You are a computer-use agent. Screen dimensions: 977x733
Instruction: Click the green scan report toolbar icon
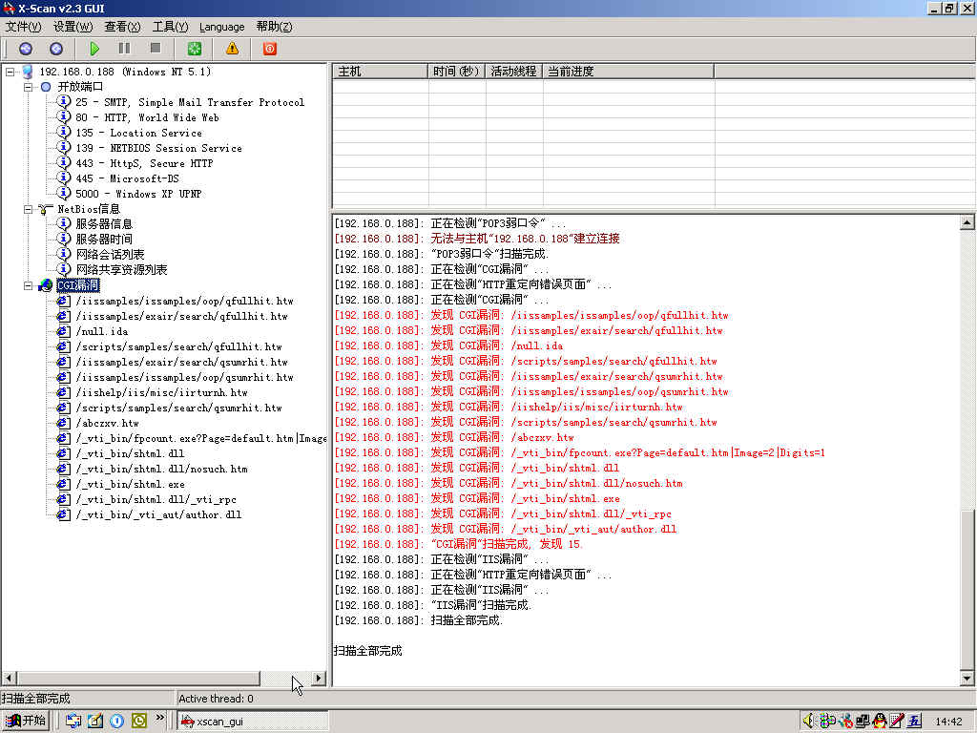coord(195,49)
